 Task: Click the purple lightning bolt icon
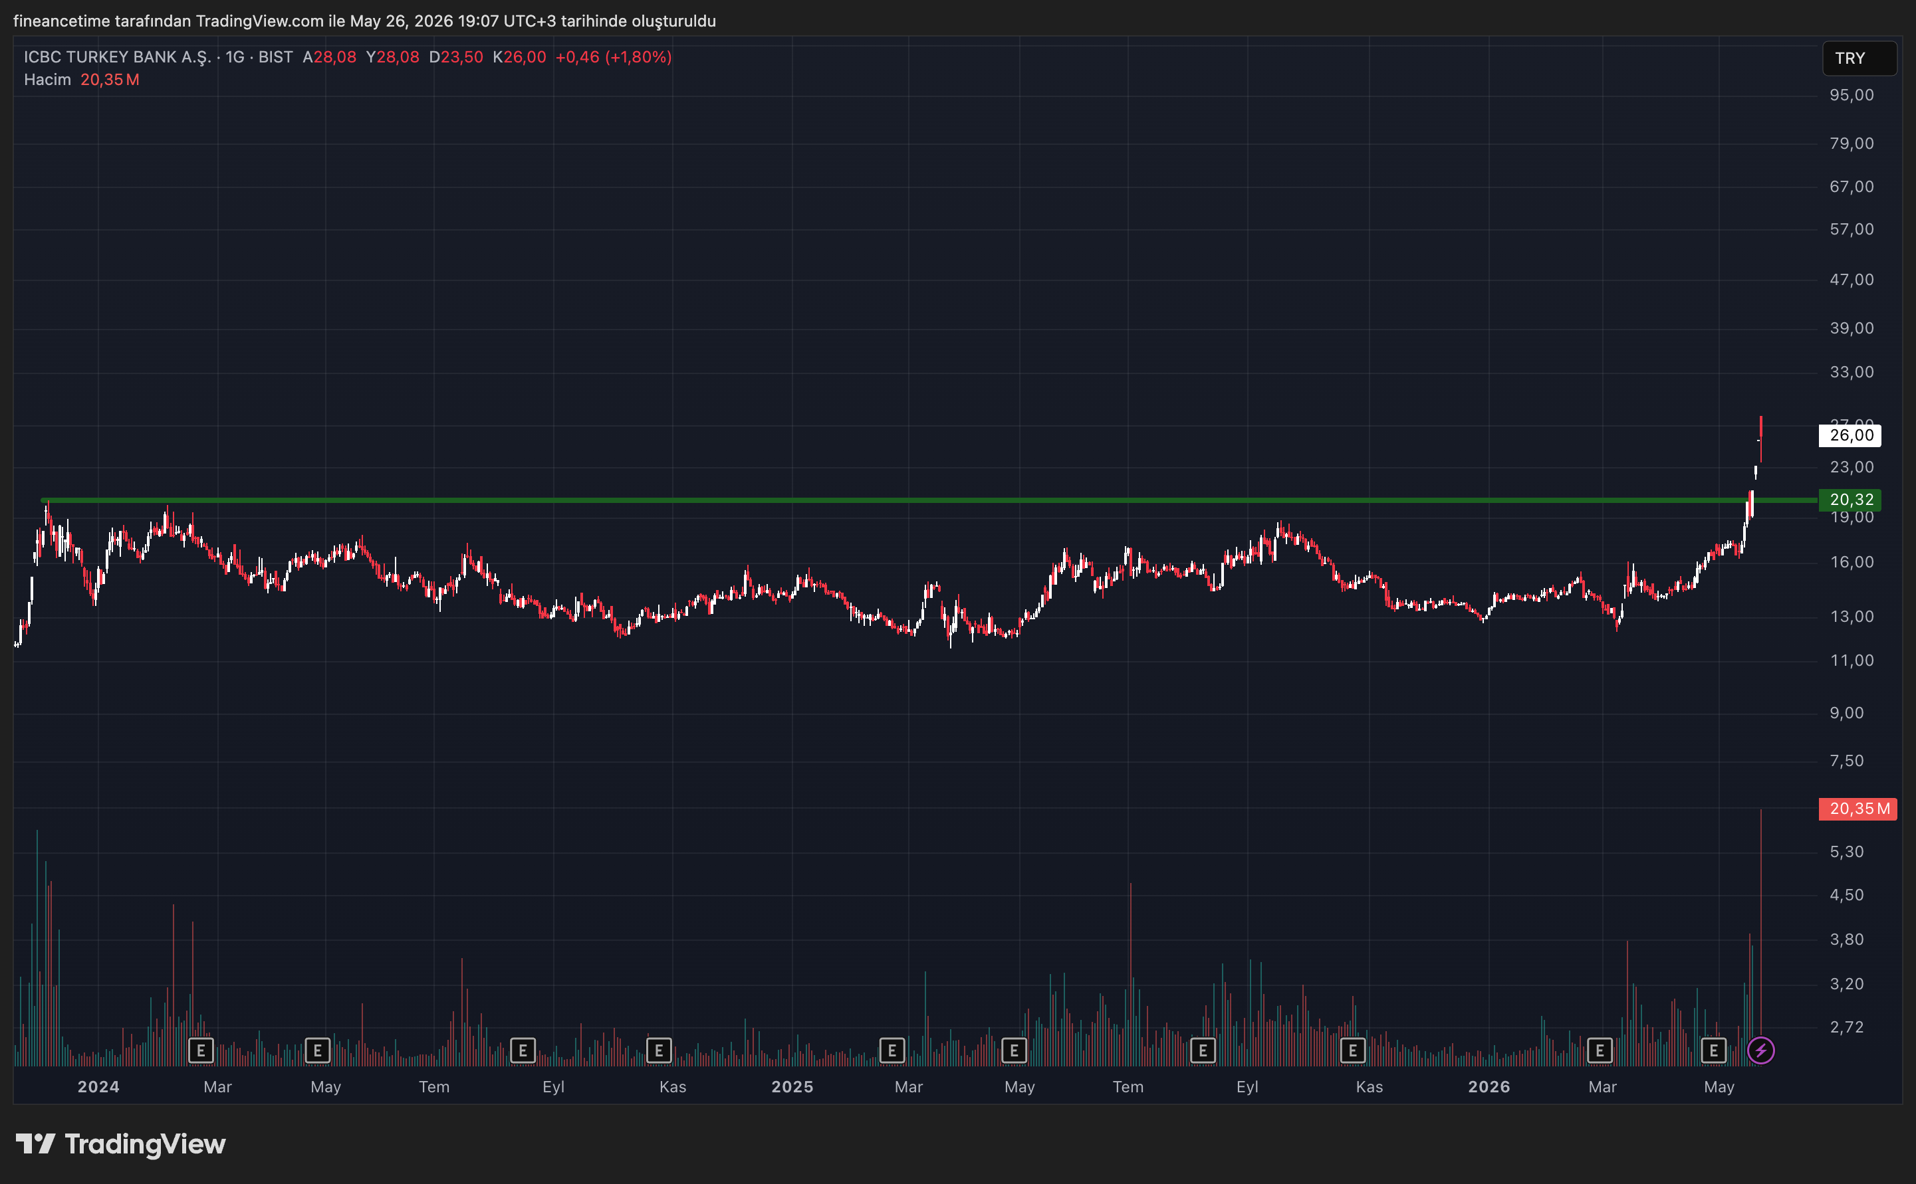[1761, 1050]
